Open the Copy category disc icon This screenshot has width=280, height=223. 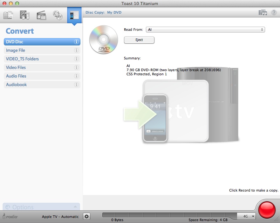pyautogui.click(x=58, y=15)
